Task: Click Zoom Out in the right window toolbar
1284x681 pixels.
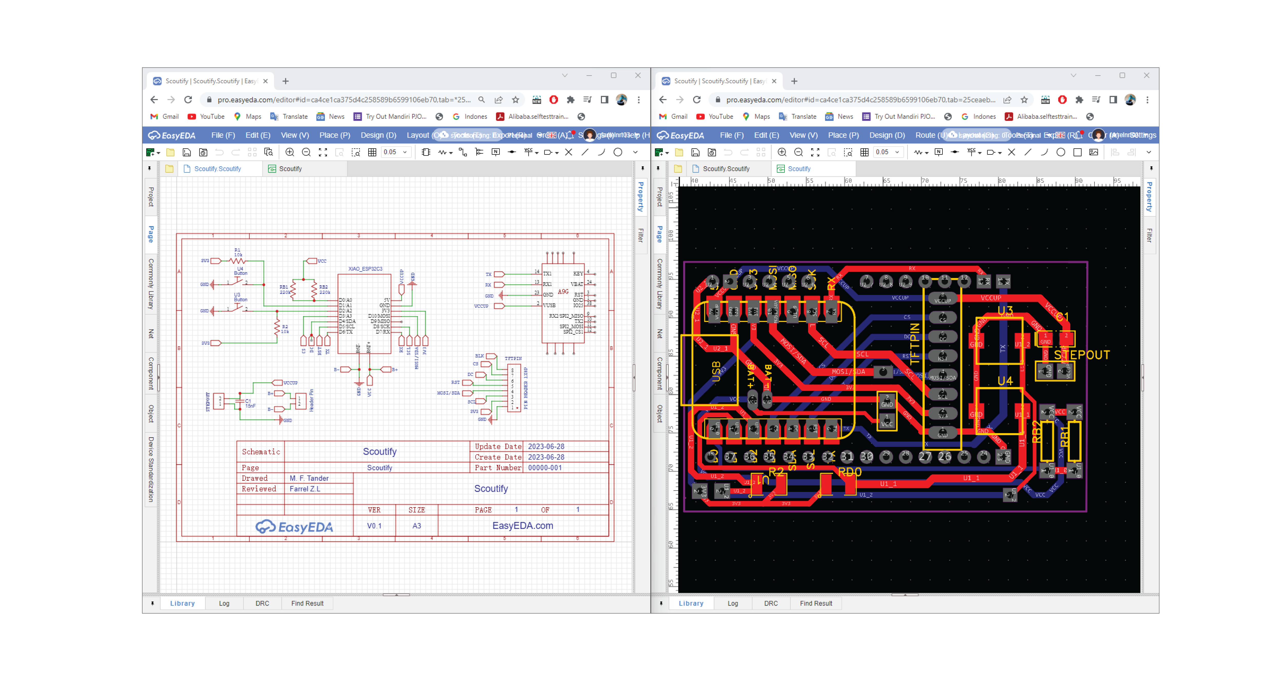Action: [x=798, y=152]
